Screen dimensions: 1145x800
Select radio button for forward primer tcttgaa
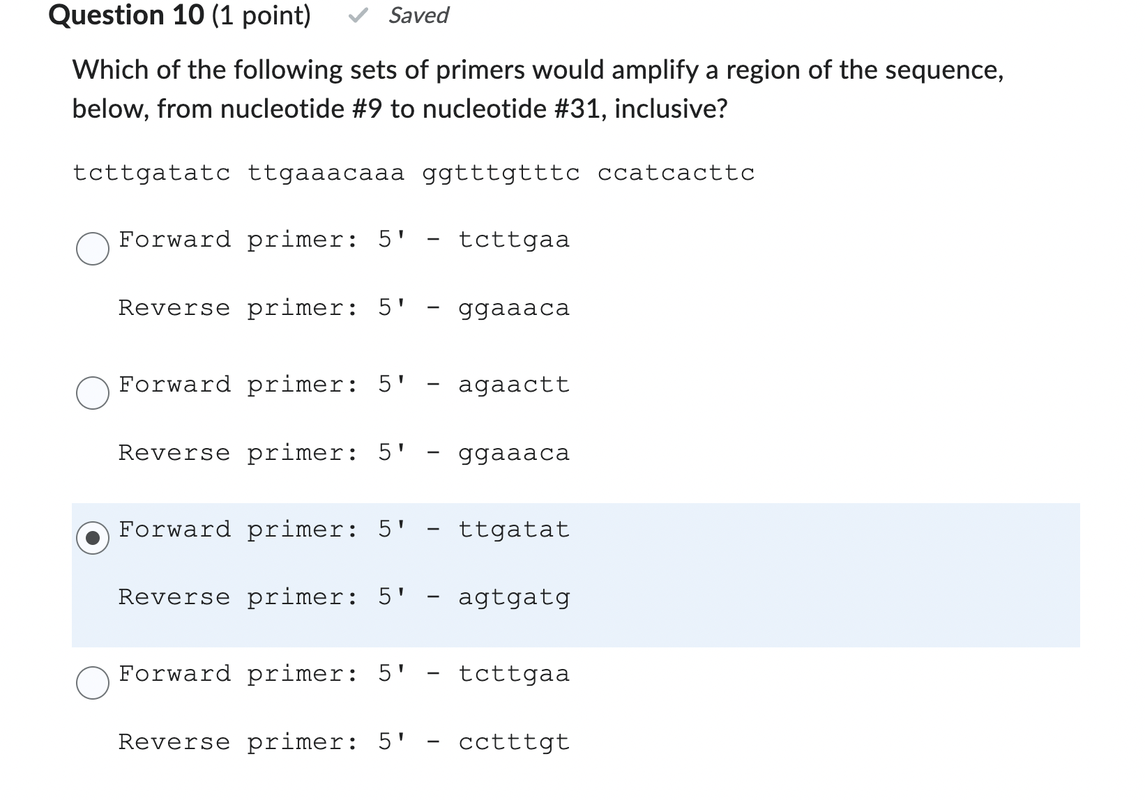[x=91, y=249]
